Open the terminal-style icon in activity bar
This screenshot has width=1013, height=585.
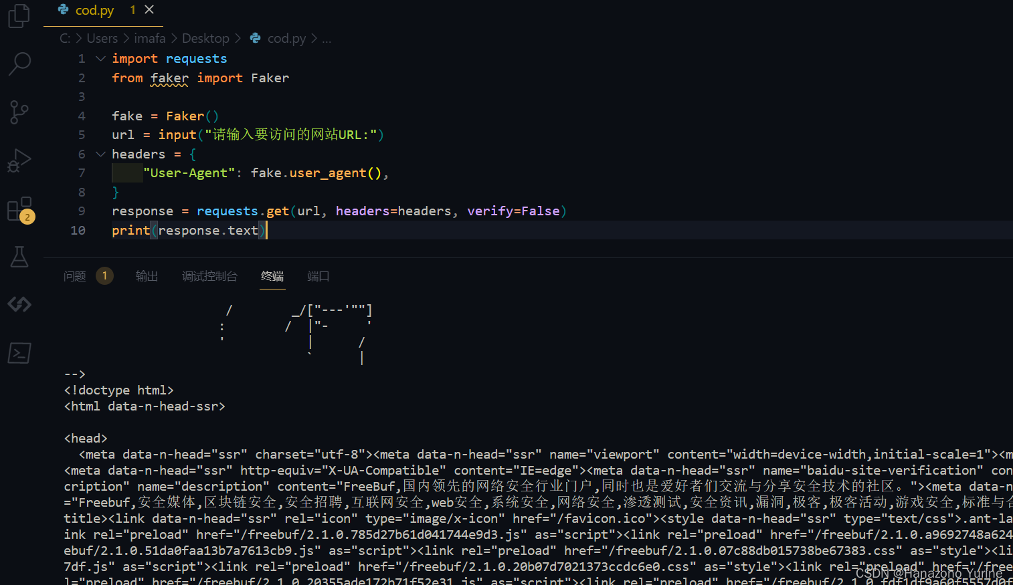tap(19, 353)
